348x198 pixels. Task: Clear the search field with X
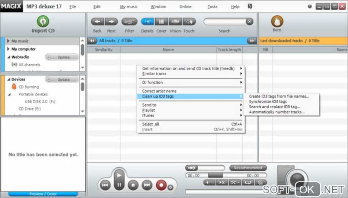(249, 21)
